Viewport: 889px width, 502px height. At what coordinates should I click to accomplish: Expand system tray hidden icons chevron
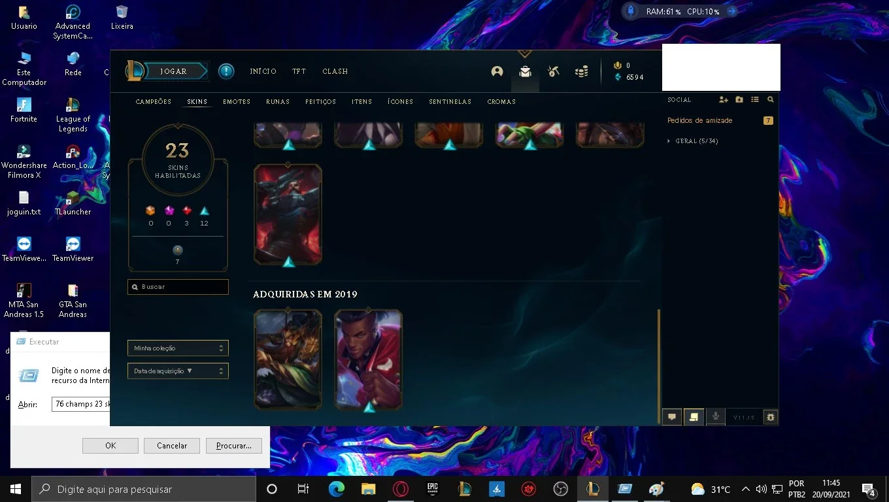click(x=745, y=489)
